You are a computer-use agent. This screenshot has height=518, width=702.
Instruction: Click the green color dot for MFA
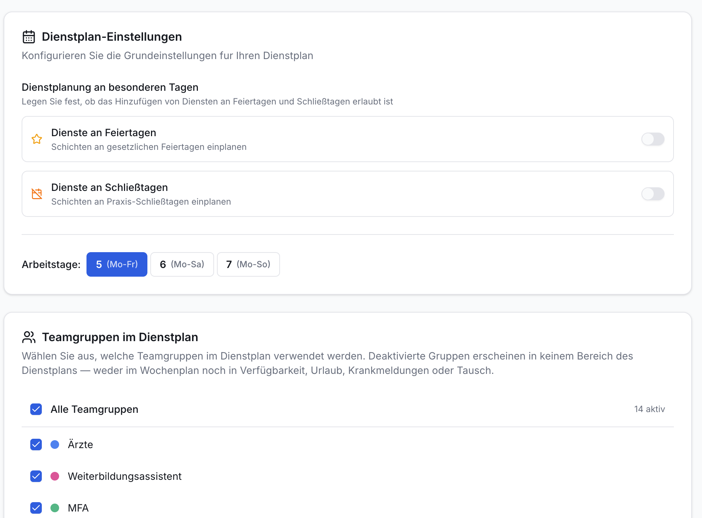pos(55,508)
